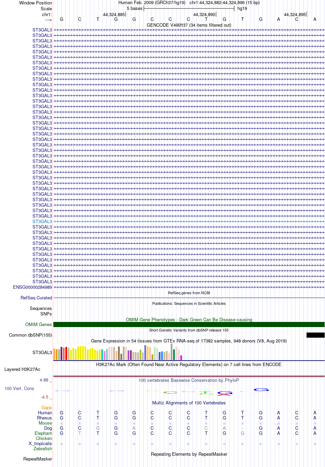Select the Mouse species row label
Screen dimensions: 325x467
coord(45,423)
